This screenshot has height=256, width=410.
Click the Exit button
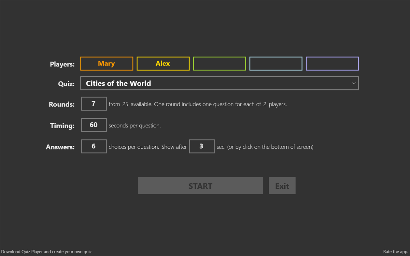(282, 185)
